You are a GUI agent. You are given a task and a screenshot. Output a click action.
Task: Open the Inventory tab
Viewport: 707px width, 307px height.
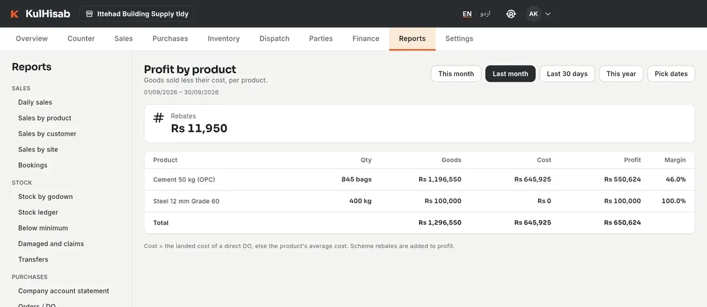[224, 39]
